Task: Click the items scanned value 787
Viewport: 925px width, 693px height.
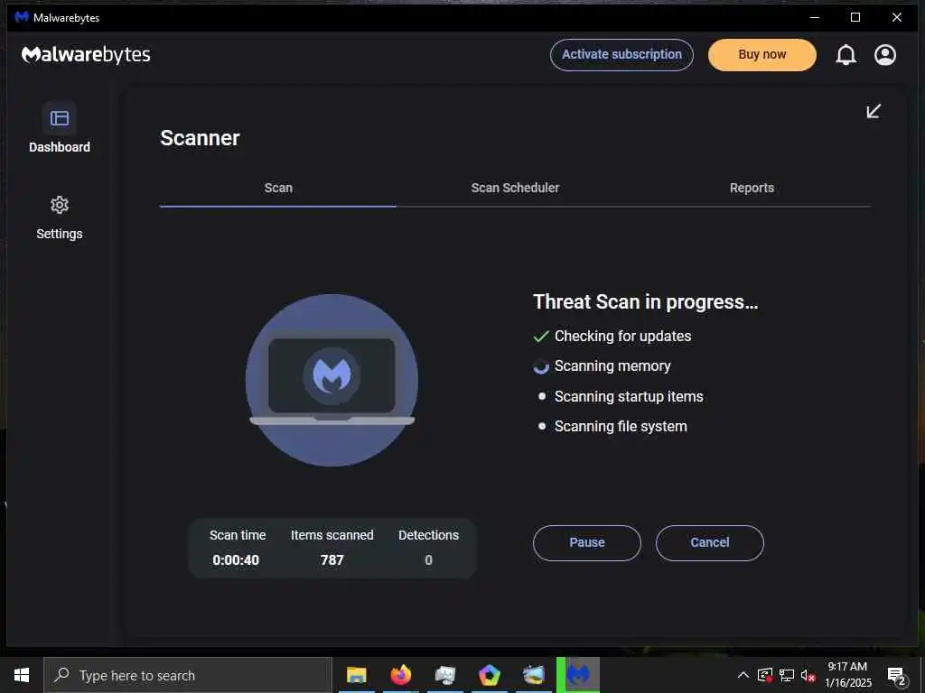Action: pyautogui.click(x=332, y=559)
